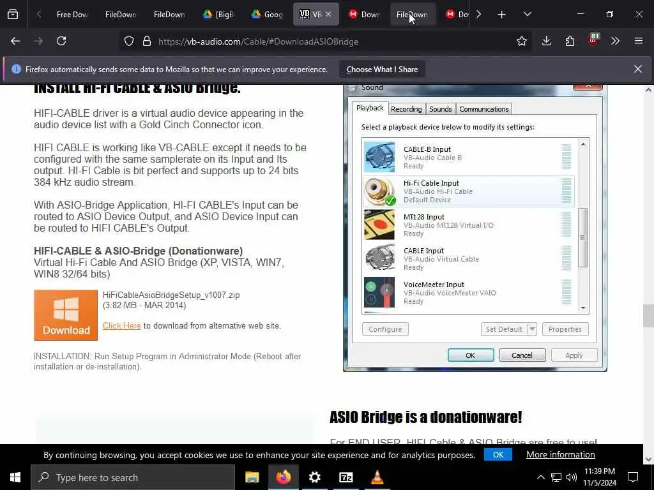This screenshot has width=654, height=490.
Task: Go back to the previous page
Action: pyautogui.click(x=15, y=41)
